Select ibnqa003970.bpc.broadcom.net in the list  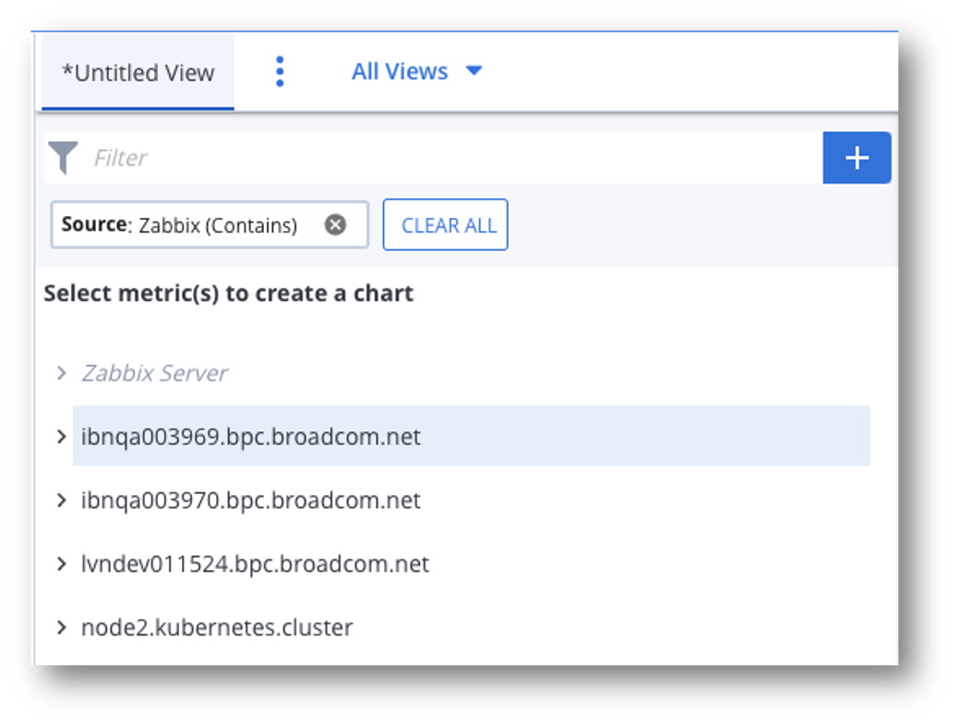click(251, 501)
